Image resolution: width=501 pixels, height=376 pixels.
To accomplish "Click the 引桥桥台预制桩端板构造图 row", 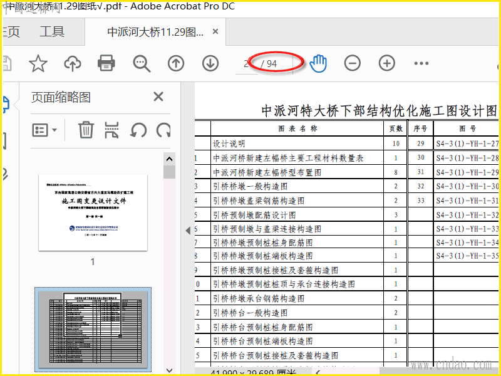I will (x=297, y=341).
